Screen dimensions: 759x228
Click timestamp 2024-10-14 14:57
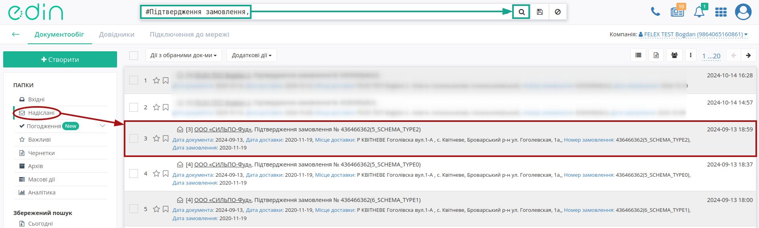[730, 103]
